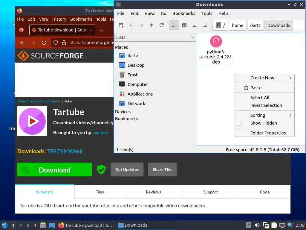The height and width of the screenshot is (230, 306).
Task: Open the clipboard manager tray icon
Action: pos(274,225)
